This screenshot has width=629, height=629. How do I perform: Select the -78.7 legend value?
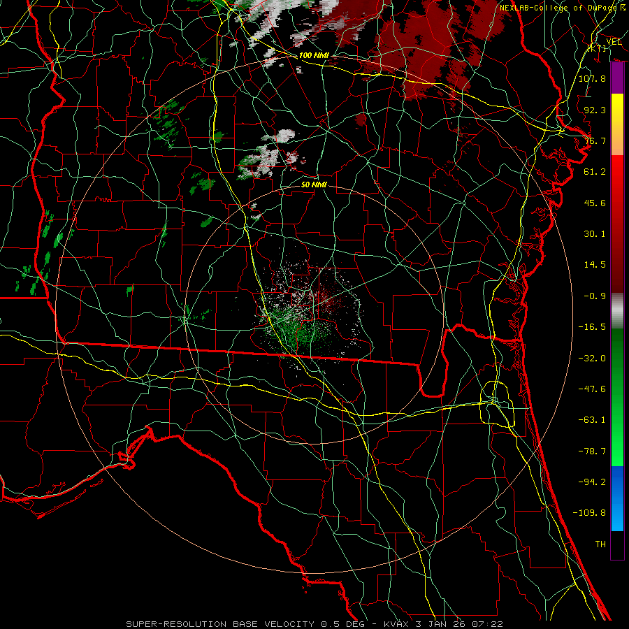point(592,451)
